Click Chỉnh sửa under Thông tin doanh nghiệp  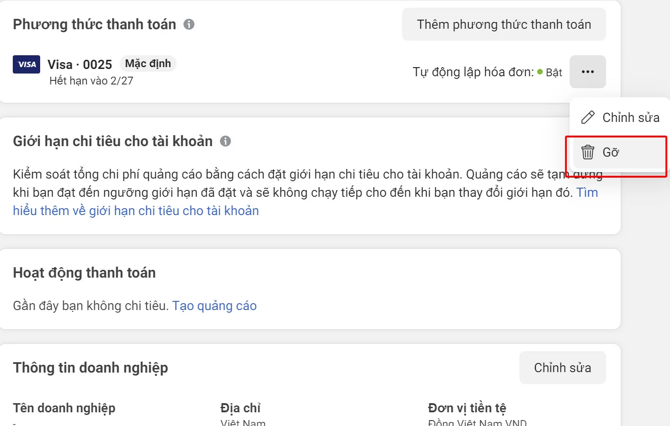[562, 368]
